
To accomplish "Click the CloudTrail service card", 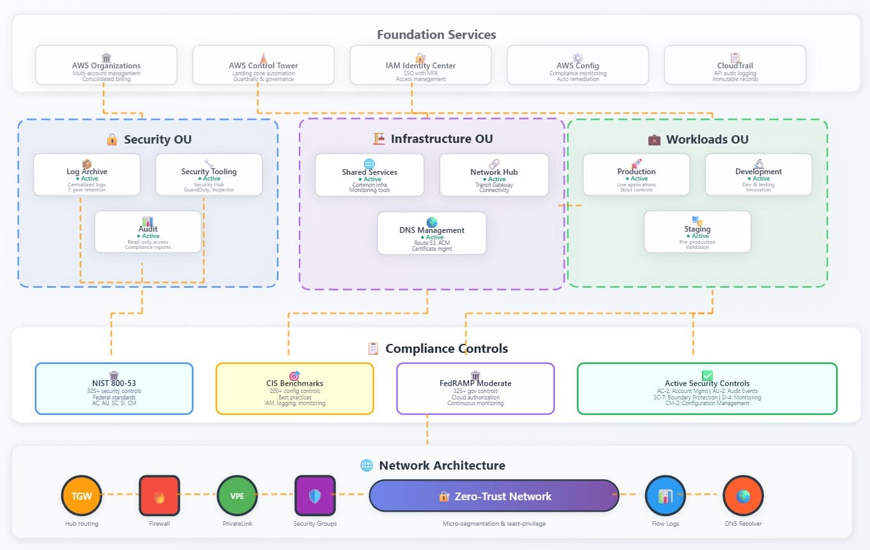I will pyautogui.click(x=735, y=65).
